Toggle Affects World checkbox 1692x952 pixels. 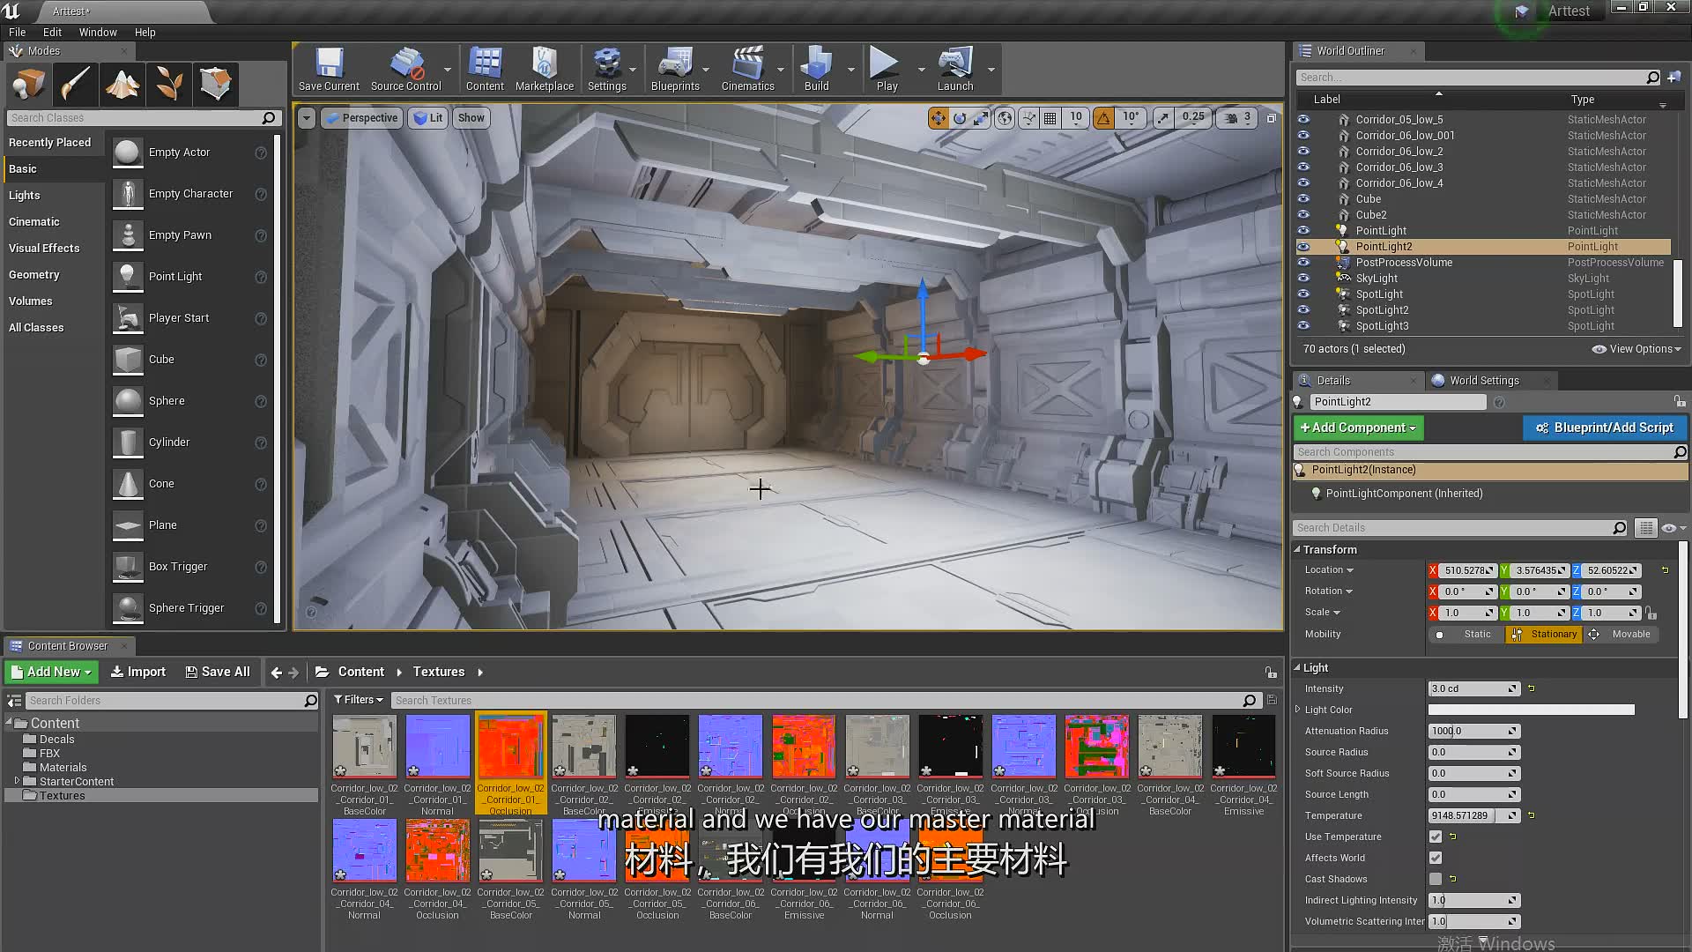click(1436, 858)
